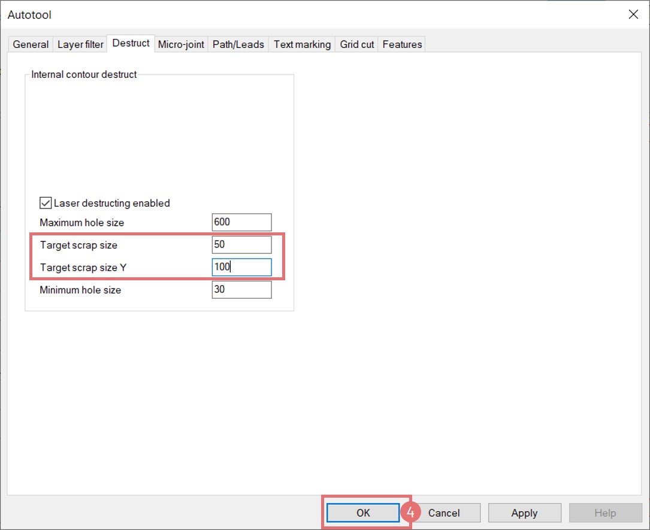Apply the Autotool settings
Viewport: 650px width, 530px height.
(524, 513)
